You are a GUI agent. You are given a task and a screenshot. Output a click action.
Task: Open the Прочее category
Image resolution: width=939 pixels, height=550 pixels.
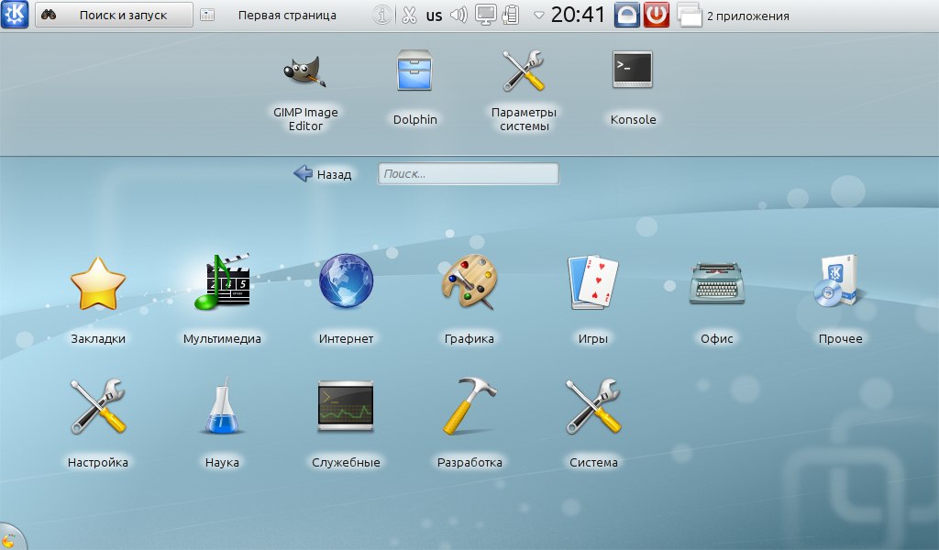(840, 299)
